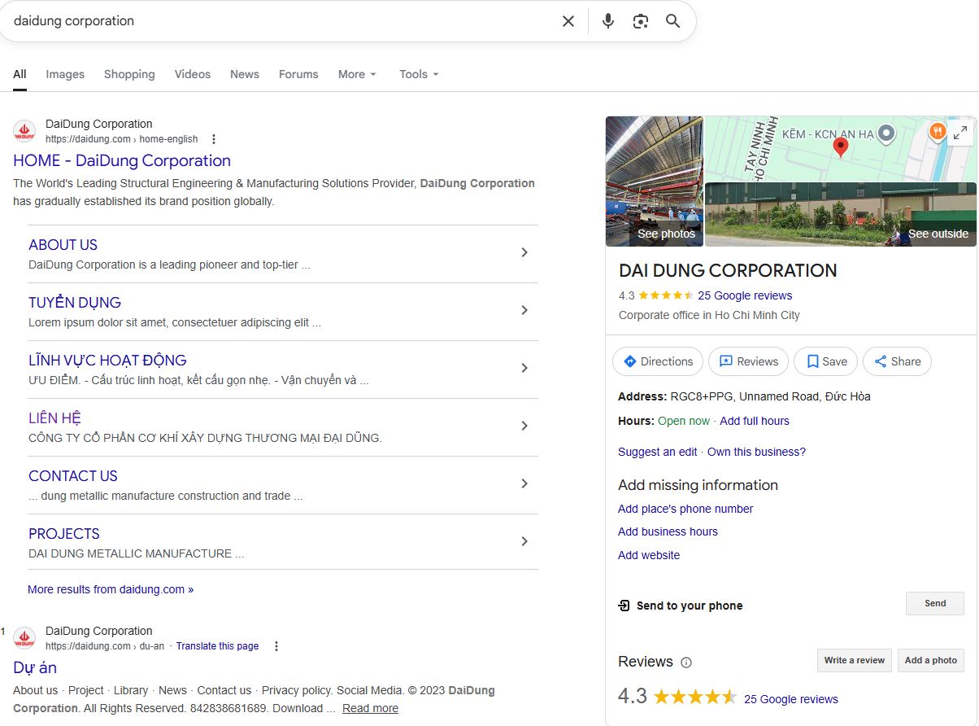Viewport: 979px width, 726px height.
Task: Click the send-to-phone icon
Action: [x=624, y=606]
